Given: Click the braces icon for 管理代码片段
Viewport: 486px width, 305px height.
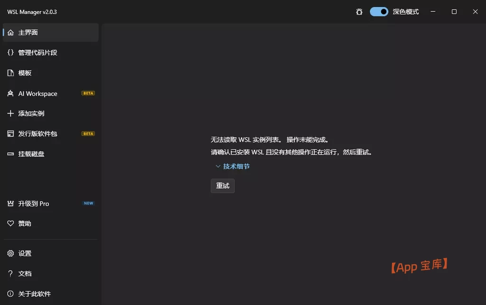Looking at the screenshot, I should coord(10,53).
